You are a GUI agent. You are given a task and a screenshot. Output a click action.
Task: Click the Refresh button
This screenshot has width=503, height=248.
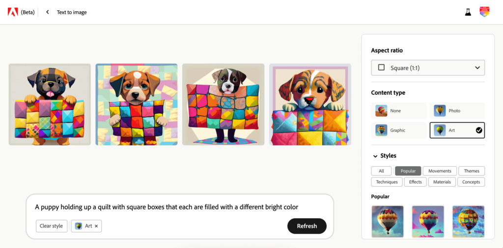click(307, 226)
